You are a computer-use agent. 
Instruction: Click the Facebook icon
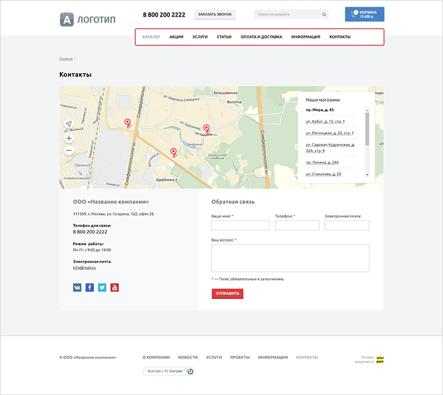[x=89, y=287]
